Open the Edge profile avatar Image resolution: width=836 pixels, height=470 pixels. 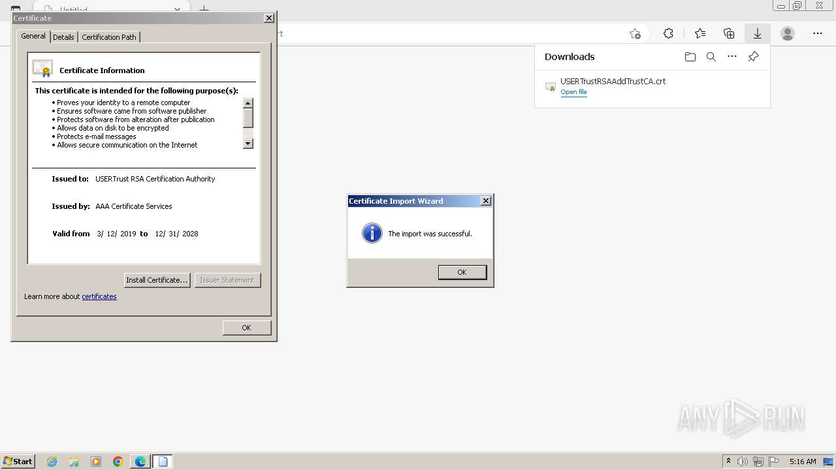point(788,33)
